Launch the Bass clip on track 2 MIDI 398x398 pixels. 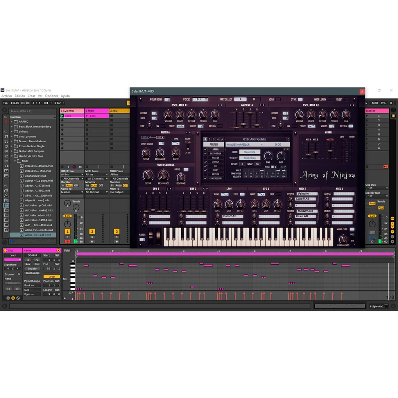pyautogui.click(x=87, y=116)
